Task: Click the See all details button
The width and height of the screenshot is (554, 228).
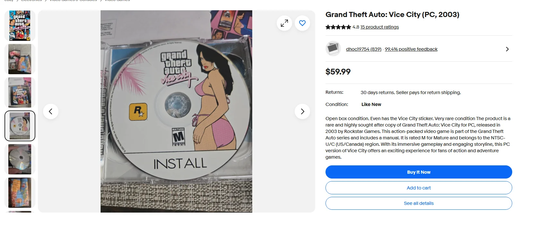Action: click(x=419, y=203)
